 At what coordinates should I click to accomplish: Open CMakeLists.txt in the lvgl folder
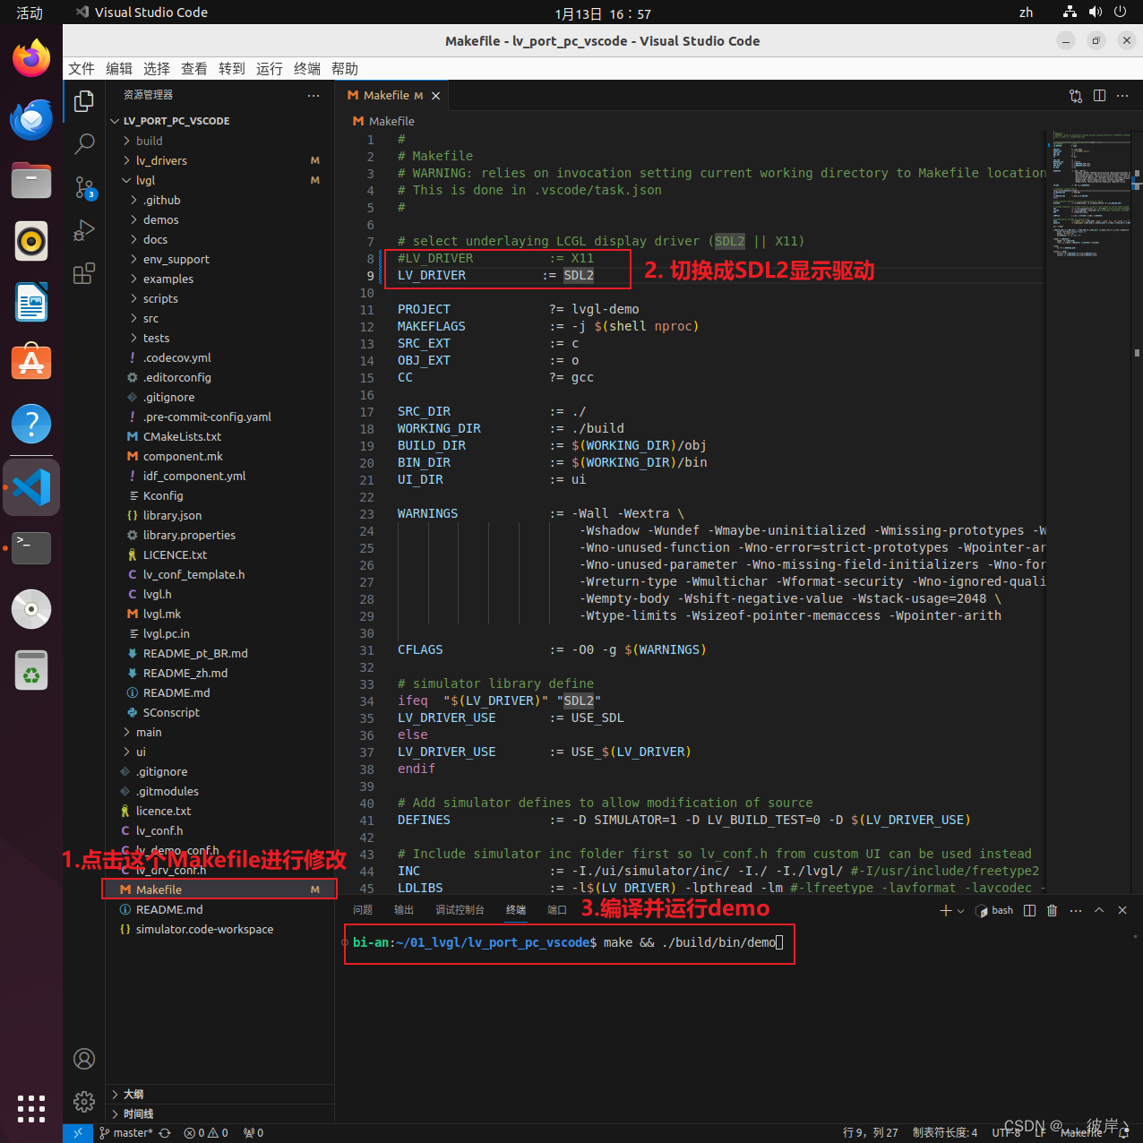click(182, 436)
